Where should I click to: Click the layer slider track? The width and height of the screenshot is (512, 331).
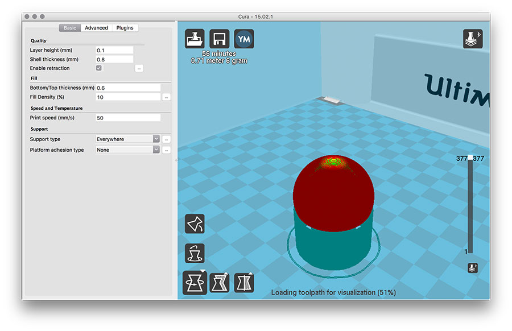pos(470,206)
